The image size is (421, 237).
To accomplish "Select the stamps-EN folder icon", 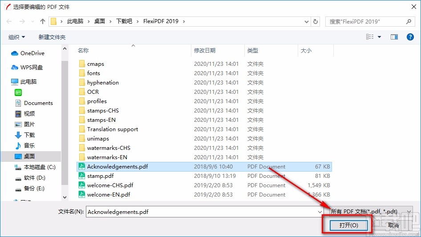I will tap(82, 120).
